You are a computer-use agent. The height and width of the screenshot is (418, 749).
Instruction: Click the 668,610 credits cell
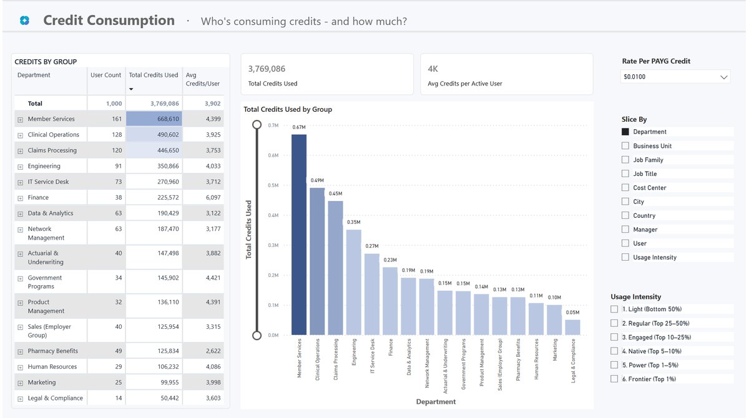(x=154, y=119)
